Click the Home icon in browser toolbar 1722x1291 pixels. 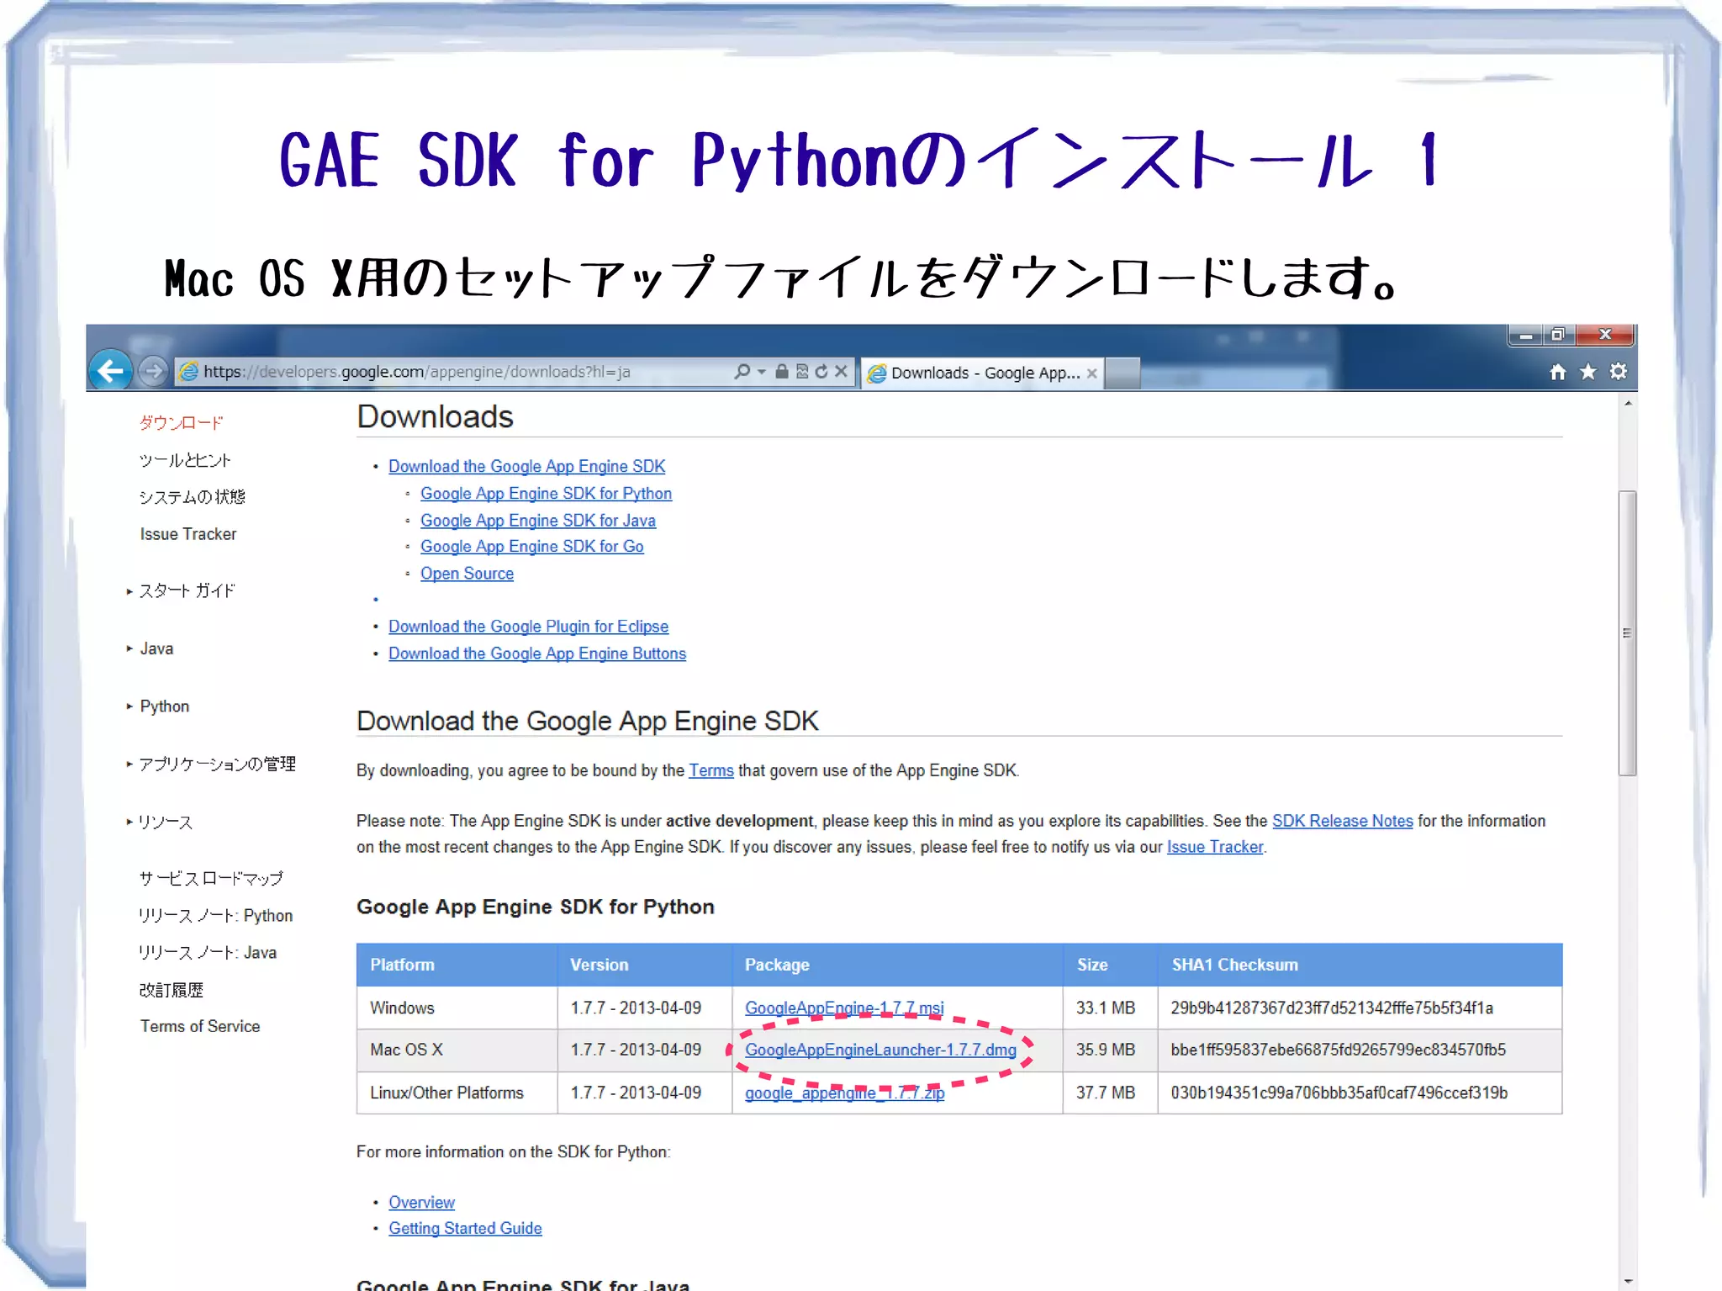(1557, 372)
